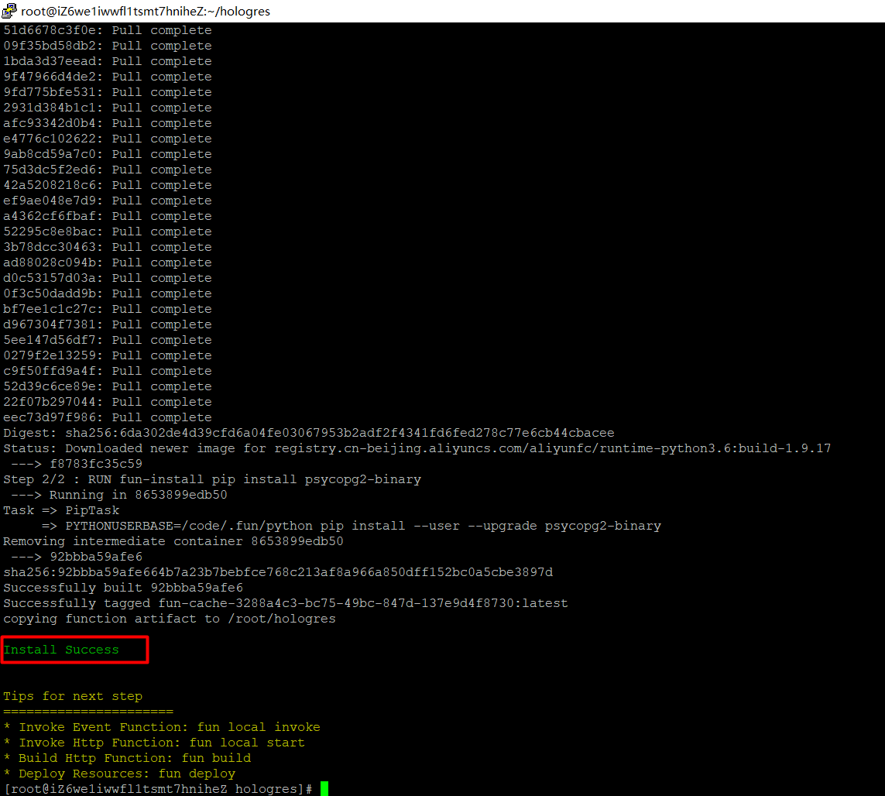Click 'Successfully built 92bbba59afe6' line
The width and height of the screenshot is (885, 796).
click(x=123, y=588)
